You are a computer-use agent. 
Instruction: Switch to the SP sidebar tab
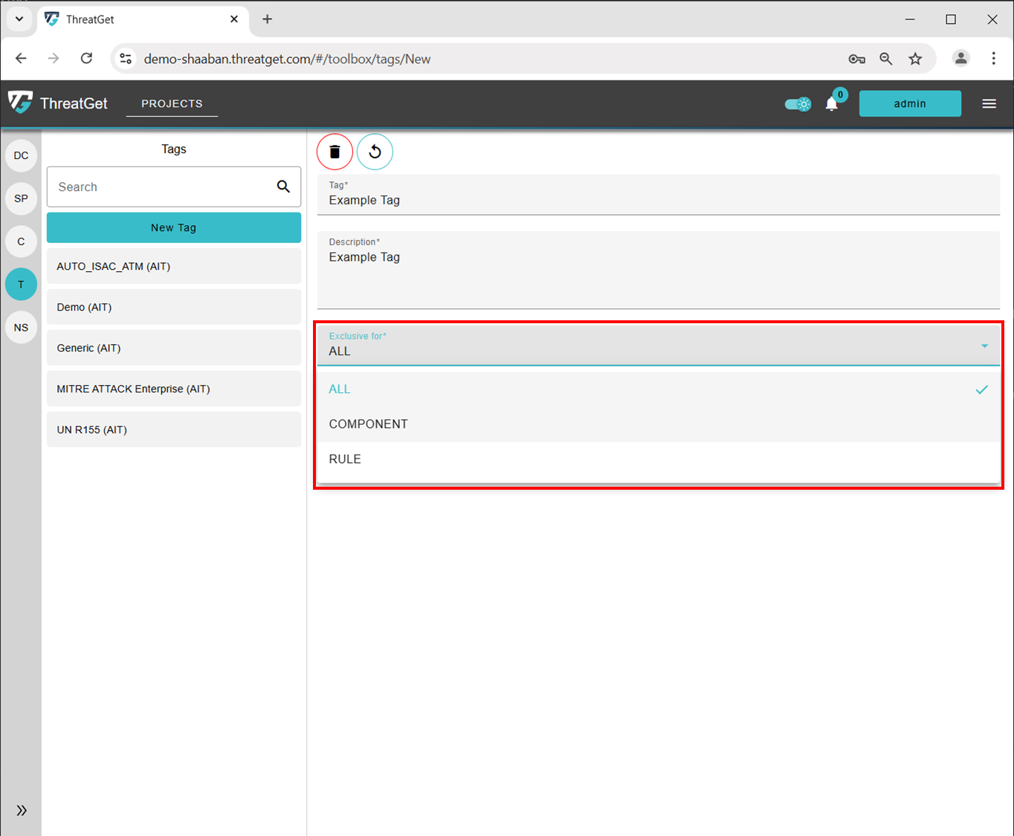21,198
